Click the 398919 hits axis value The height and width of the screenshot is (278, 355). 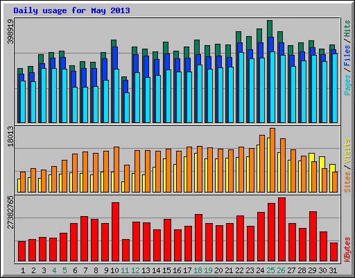10,31
